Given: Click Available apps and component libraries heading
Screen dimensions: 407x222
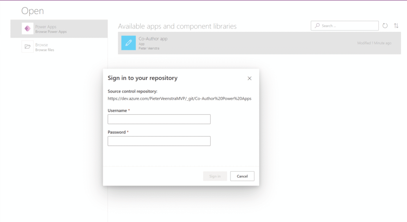Looking at the screenshot, I should pyautogui.click(x=177, y=26).
